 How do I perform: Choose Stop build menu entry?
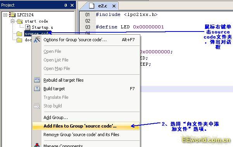86,106
